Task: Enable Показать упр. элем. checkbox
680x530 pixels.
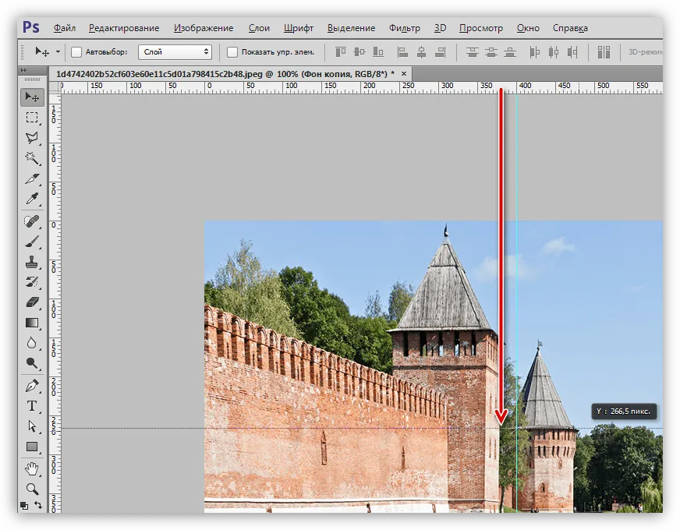Action: (232, 52)
